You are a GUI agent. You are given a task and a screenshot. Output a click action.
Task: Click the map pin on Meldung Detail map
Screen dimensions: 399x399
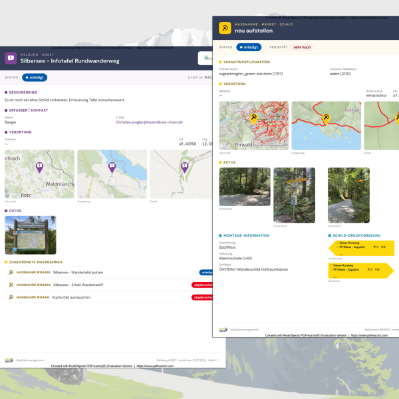(184, 168)
